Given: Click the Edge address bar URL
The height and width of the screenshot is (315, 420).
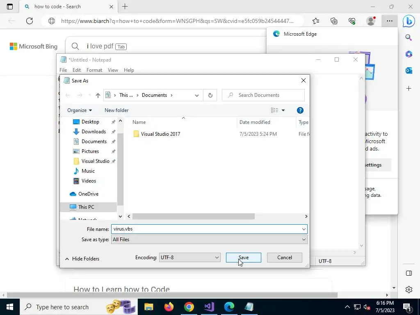Looking at the screenshot, I should point(177,21).
